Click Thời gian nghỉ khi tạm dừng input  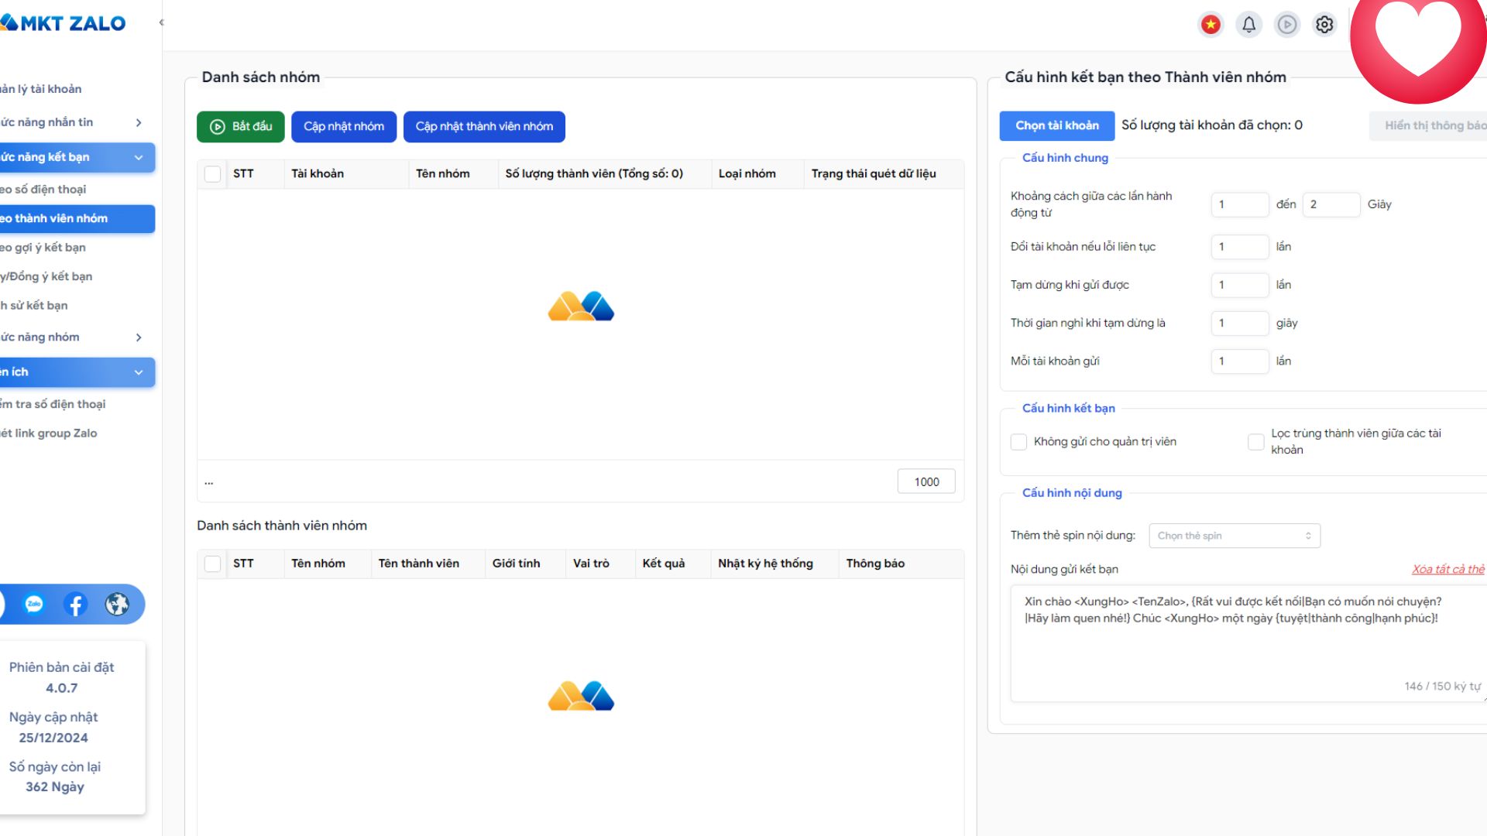click(1240, 323)
